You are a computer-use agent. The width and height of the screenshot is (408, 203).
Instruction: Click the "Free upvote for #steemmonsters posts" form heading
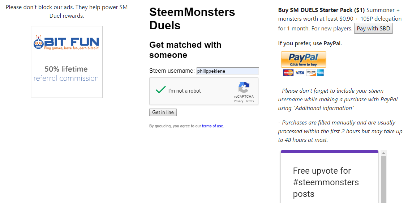326,182
